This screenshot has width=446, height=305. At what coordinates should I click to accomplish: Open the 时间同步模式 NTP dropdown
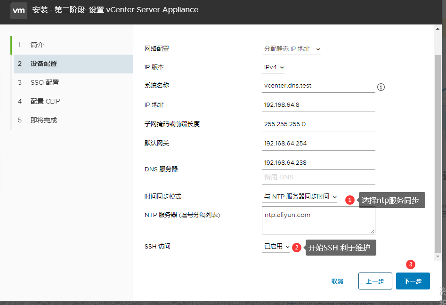[x=300, y=196]
